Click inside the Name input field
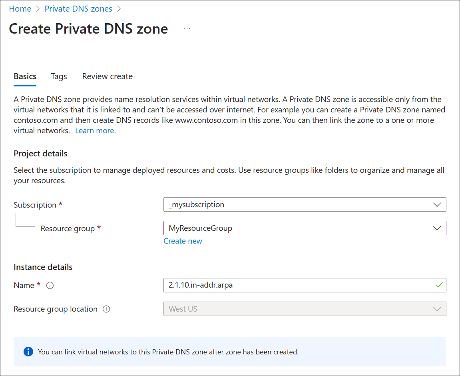Viewport: 460px width, 376px height. (x=280, y=285)
